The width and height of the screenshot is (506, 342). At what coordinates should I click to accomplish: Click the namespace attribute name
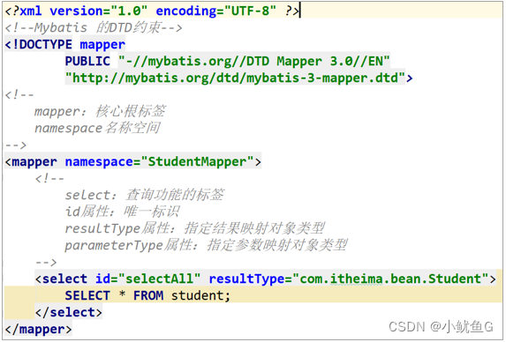[99, 161]
